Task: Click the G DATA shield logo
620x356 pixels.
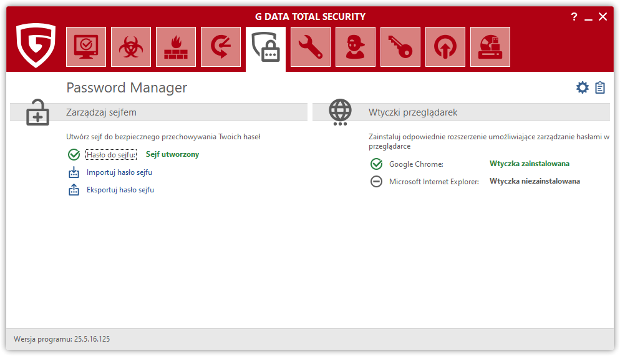Action: click(x=36, y=45)
